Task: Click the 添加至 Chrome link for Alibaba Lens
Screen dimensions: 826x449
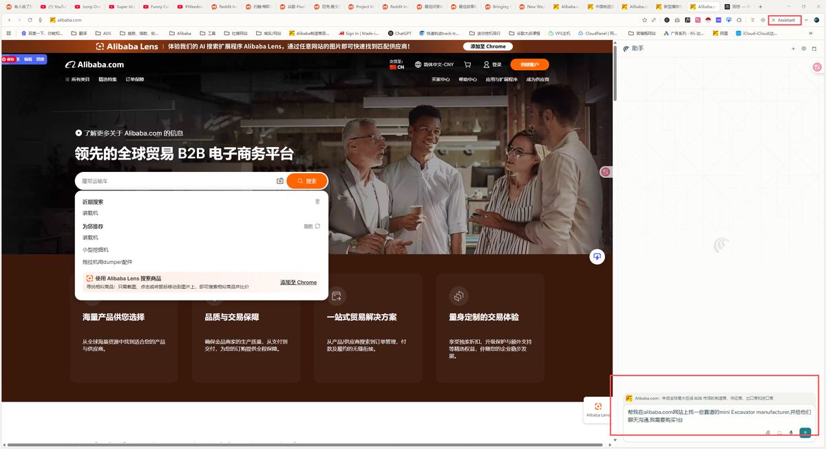Action: click(297, 282)
